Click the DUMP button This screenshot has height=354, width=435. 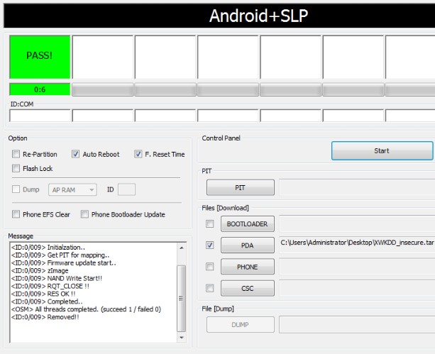[x=241, y=325]
